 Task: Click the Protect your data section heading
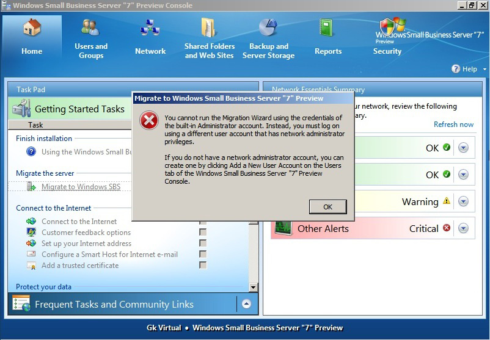43,287
